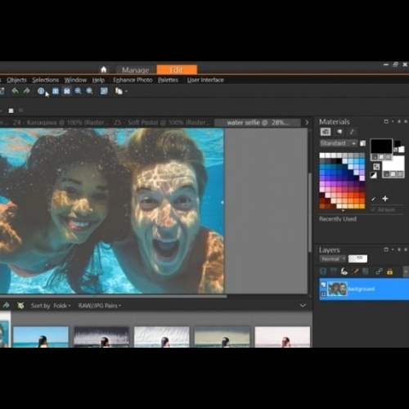
Task: Open the Enhance Photo menu
Action: point(133,80)
